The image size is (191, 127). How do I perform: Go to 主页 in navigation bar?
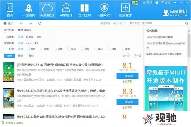point(8,23)
